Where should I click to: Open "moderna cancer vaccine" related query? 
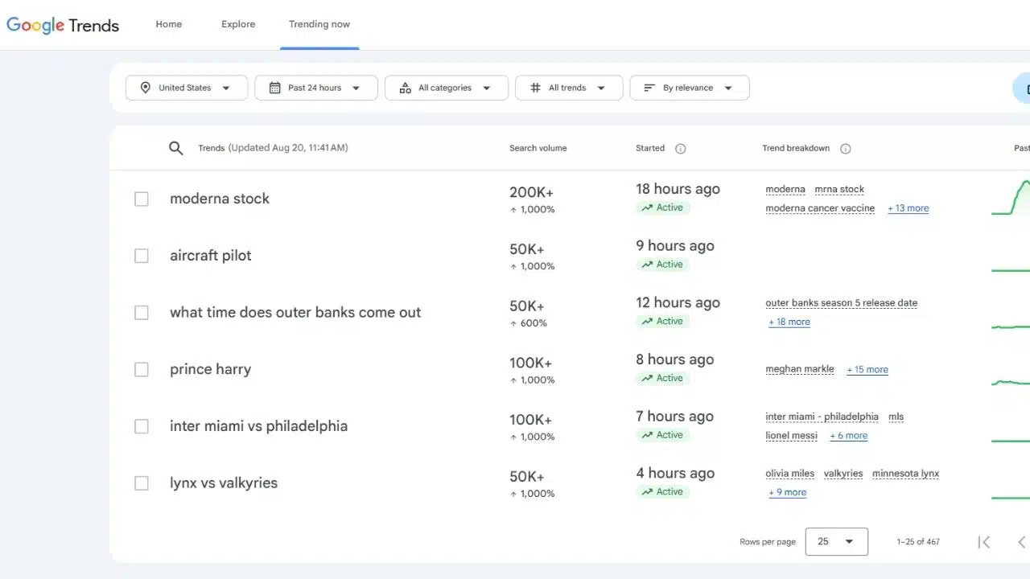coord(820,208)
